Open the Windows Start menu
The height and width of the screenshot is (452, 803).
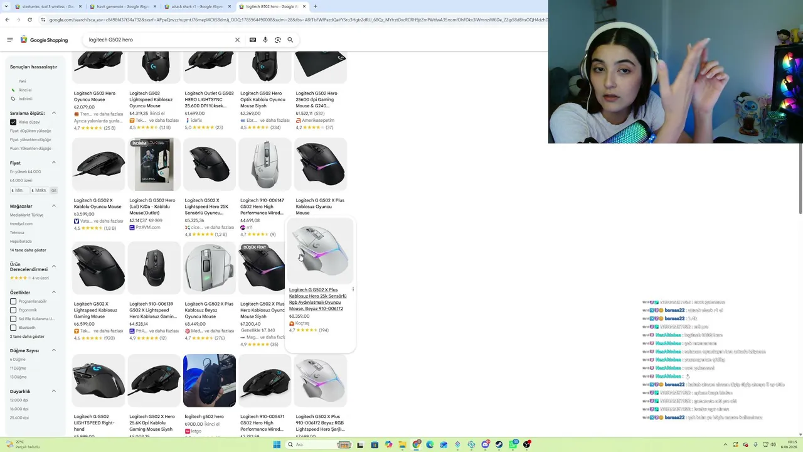[277, 444]
